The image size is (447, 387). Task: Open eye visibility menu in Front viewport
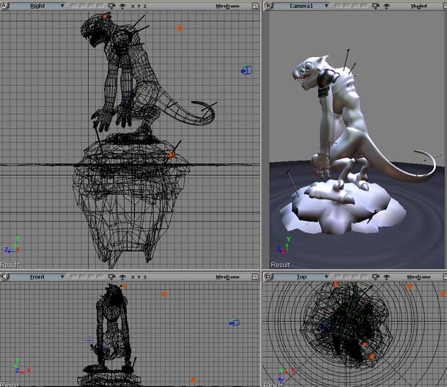pyautogui.click(x=122, y=276)
